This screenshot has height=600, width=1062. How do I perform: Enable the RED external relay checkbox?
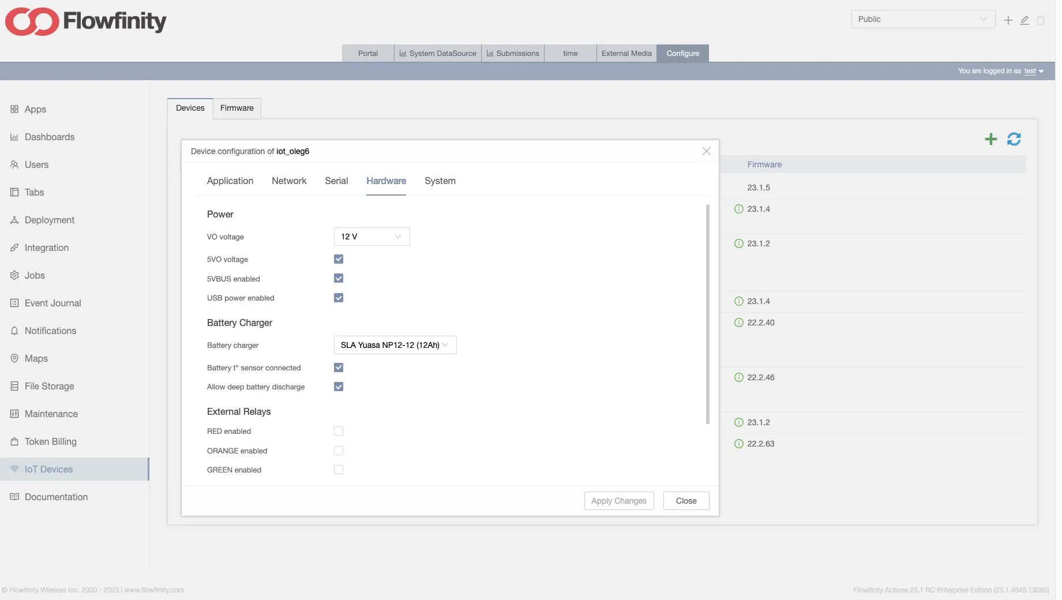339,431
